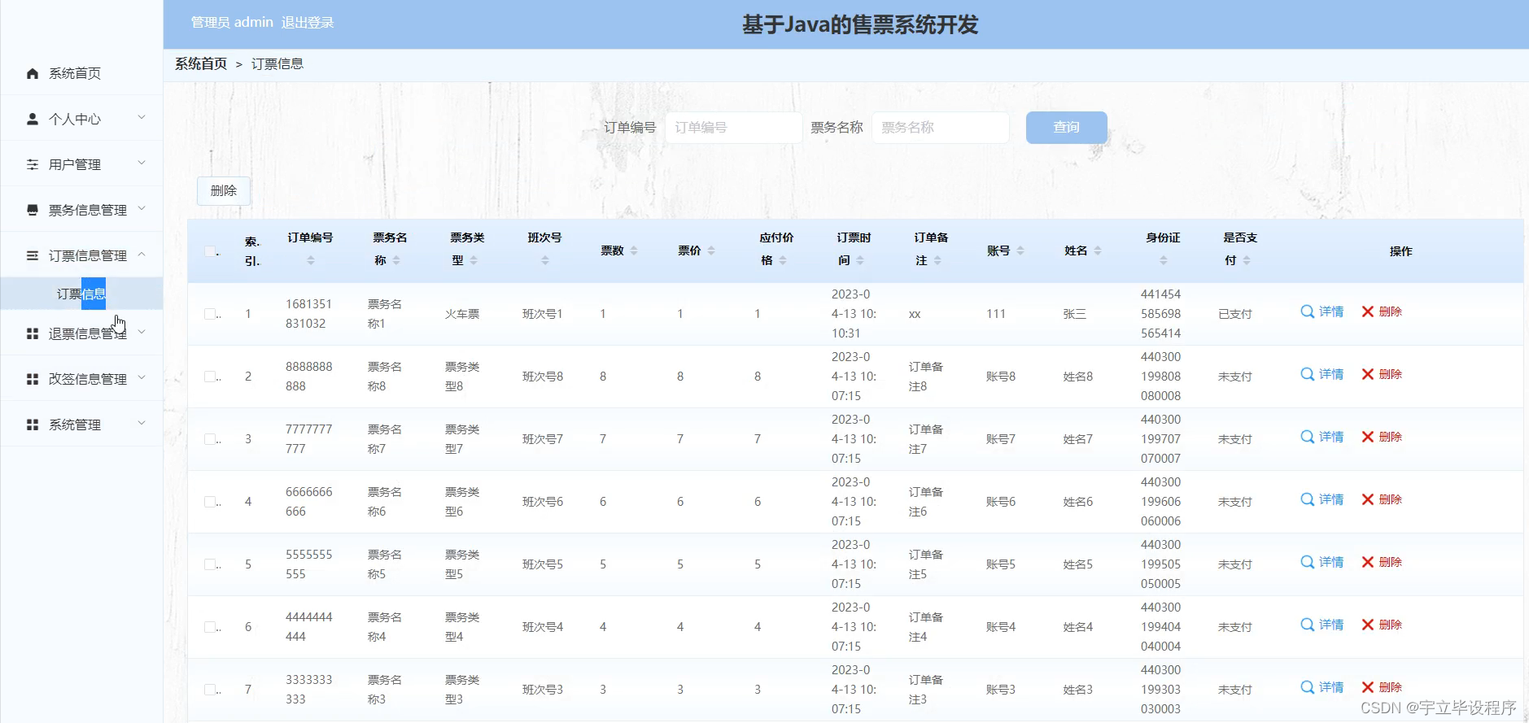Screen dimensions: 1529x723
Task: Click the grid icon beside 退票信息管理
Action: tap(33, 334)
